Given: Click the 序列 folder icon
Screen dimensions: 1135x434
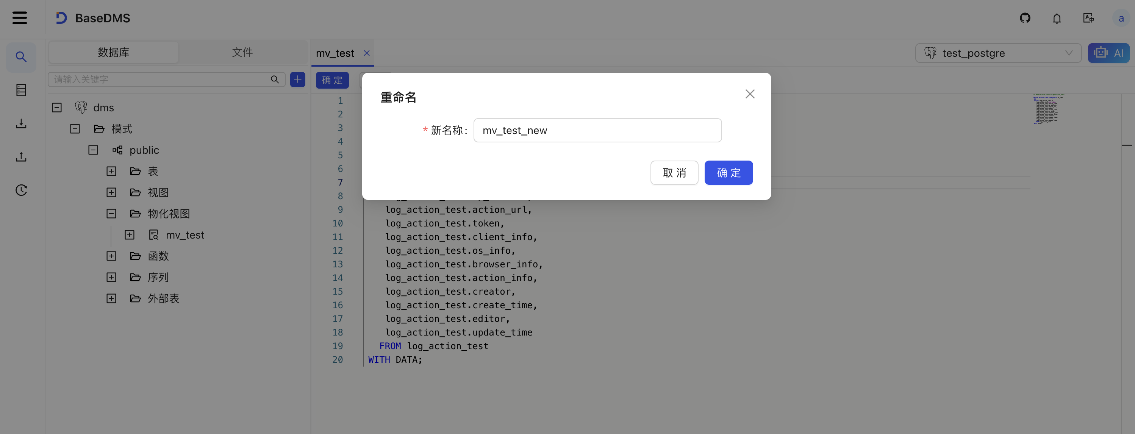Looking at the screenshot, I should click(x=135, y=277).
